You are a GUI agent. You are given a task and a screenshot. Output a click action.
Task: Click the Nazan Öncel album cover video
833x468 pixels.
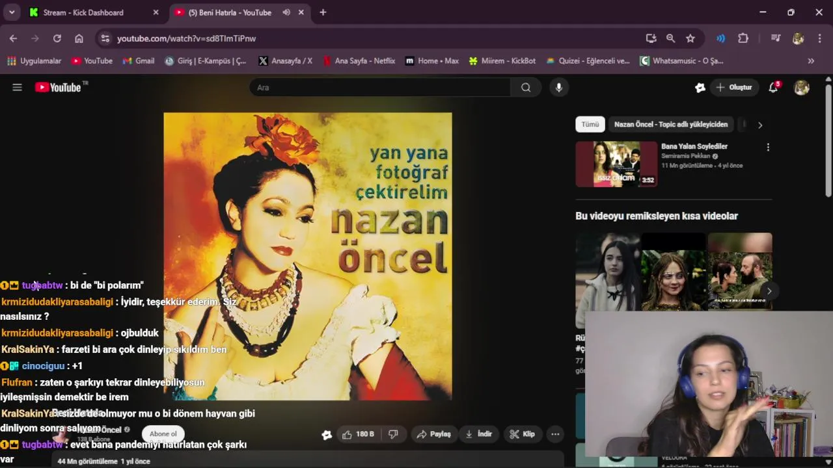pos(308,256)
